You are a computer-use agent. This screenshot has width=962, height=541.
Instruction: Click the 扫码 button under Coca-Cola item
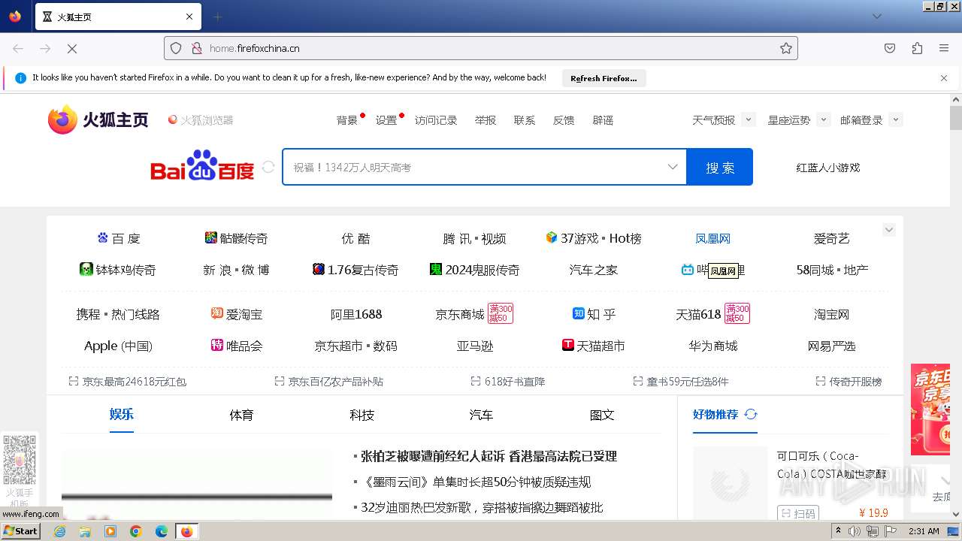click(797, 513)
